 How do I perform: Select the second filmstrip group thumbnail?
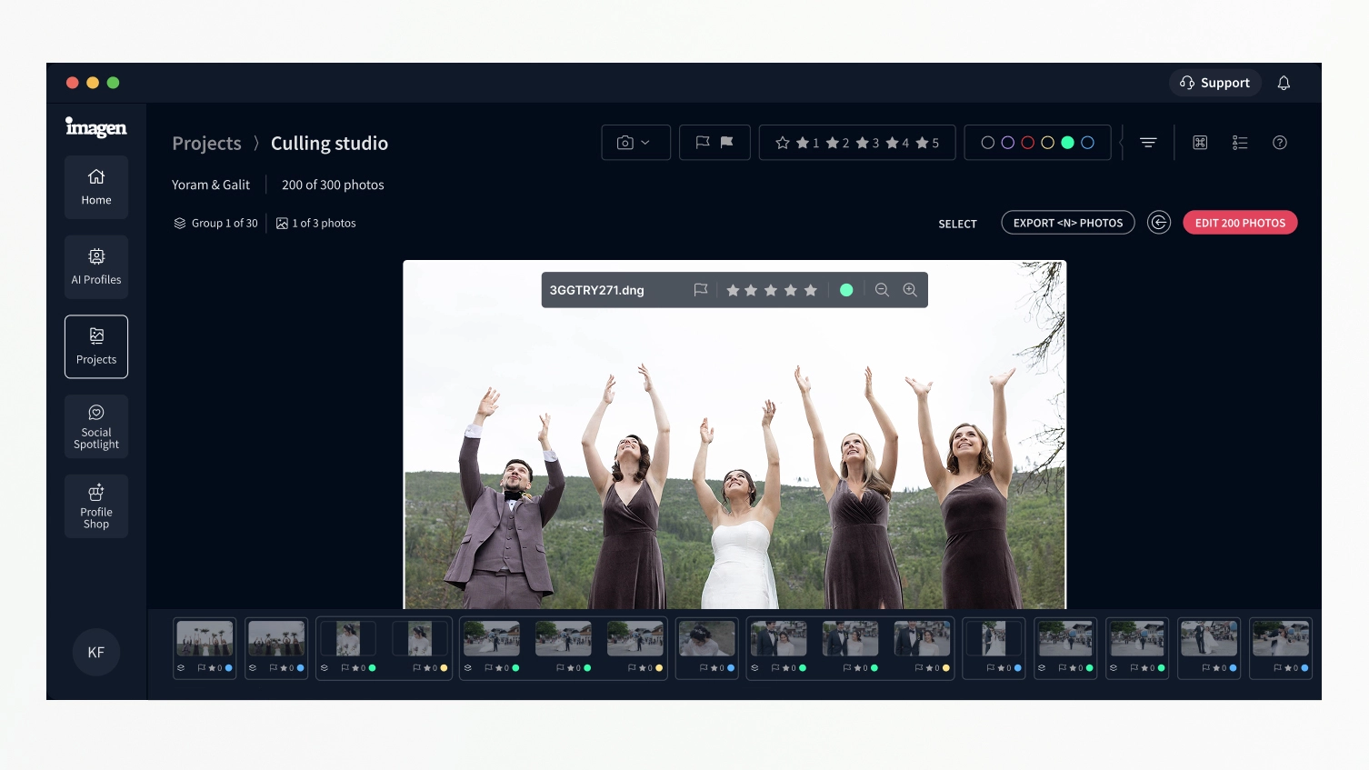pyautogui.click(x=276, y=639)
